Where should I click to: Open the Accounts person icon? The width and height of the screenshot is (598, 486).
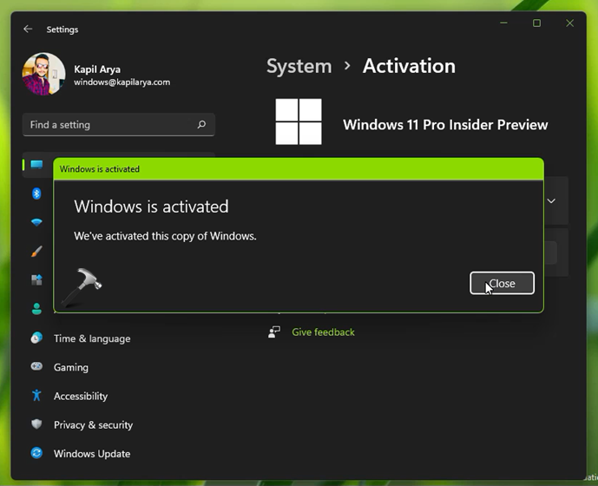click(x=36, y=309)
